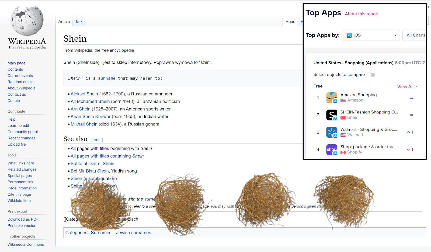Viewport: 431px width, 252px height.
Task: Click the surname link in hatnote
Action: 107,78
